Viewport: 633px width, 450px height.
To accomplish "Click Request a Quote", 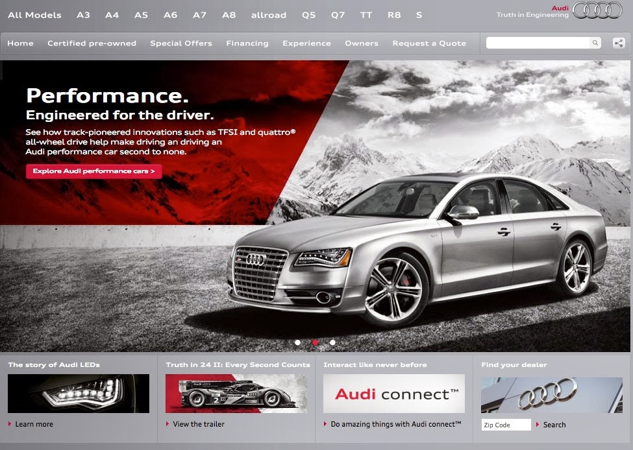I will pos(429,43).
